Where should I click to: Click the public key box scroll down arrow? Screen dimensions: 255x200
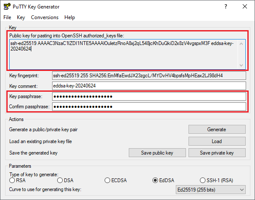point(241,65)
